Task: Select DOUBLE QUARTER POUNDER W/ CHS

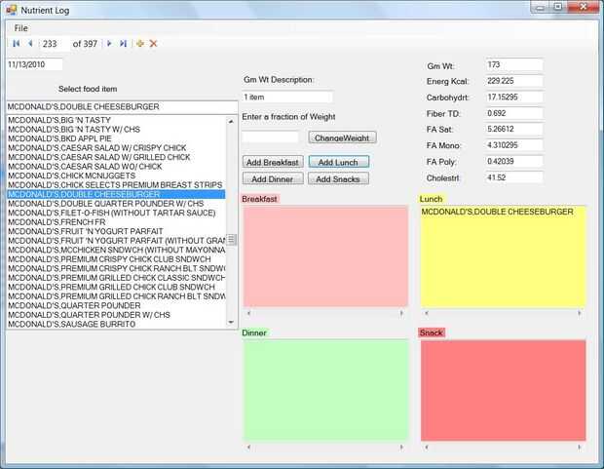Action: [x=116, y=204]
